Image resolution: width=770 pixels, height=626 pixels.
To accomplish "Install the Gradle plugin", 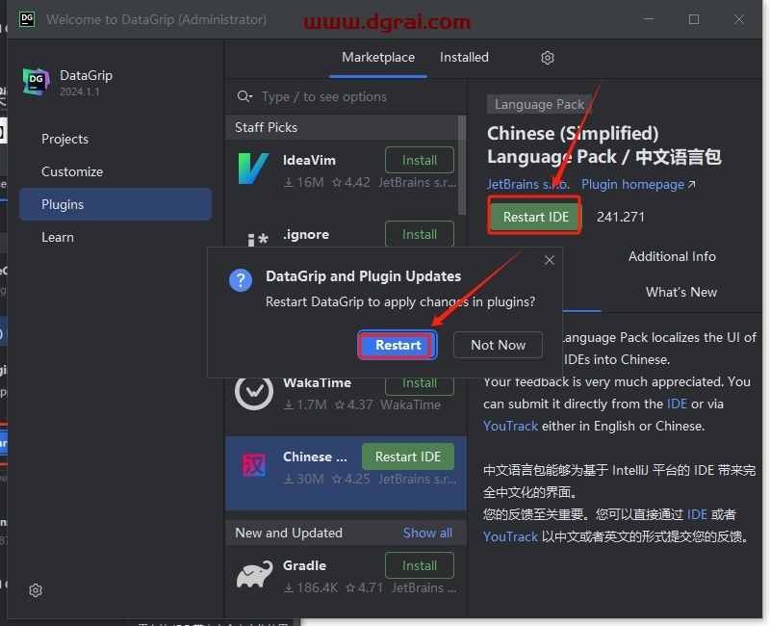I will click(x=420, y=565).
